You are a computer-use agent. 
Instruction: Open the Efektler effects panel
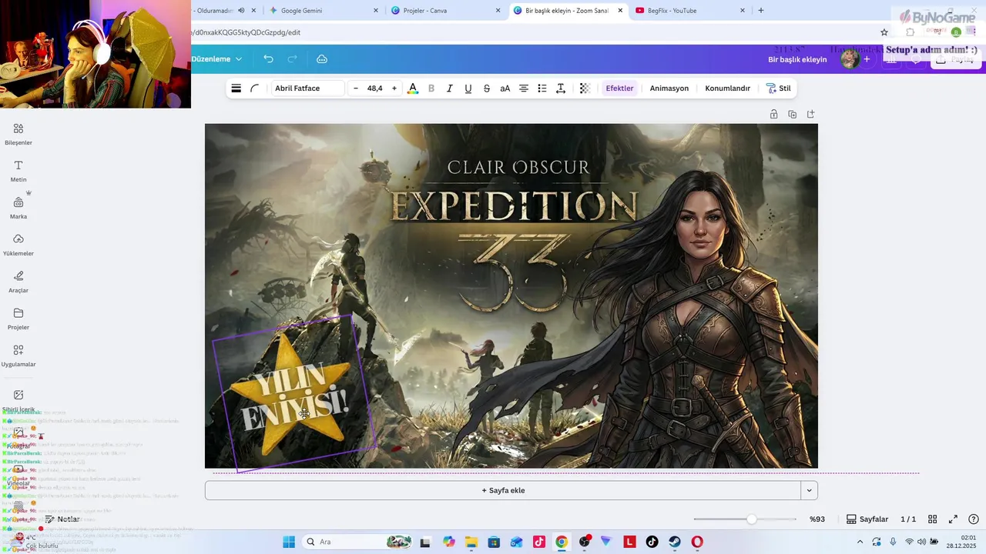click(619, 88)
